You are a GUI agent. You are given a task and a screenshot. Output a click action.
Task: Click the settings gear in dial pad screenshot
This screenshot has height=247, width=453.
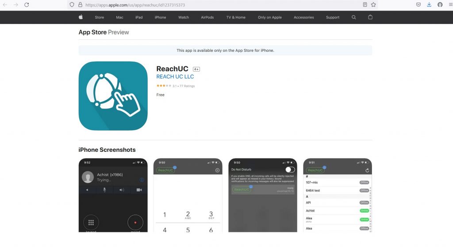click(x=218, y=170)
